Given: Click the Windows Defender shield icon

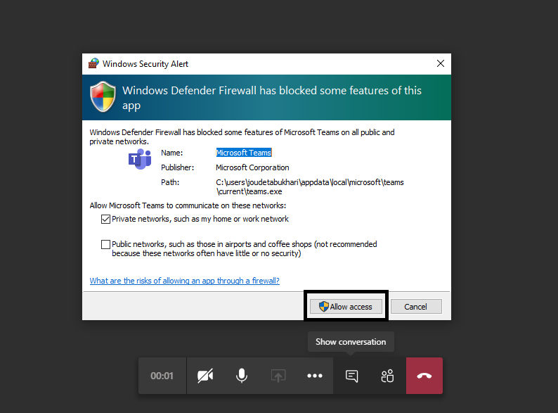Looking at the screenshot, I should pyautogui.click(x=103, y=97).
